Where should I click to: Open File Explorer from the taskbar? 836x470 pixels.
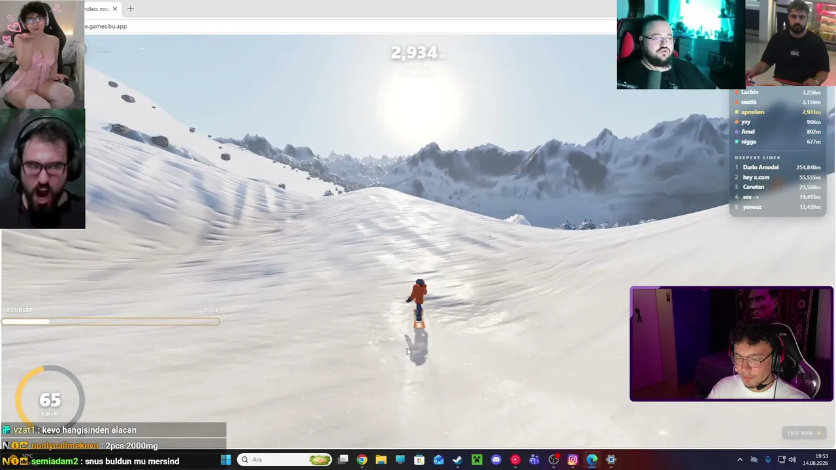(381, 460)
